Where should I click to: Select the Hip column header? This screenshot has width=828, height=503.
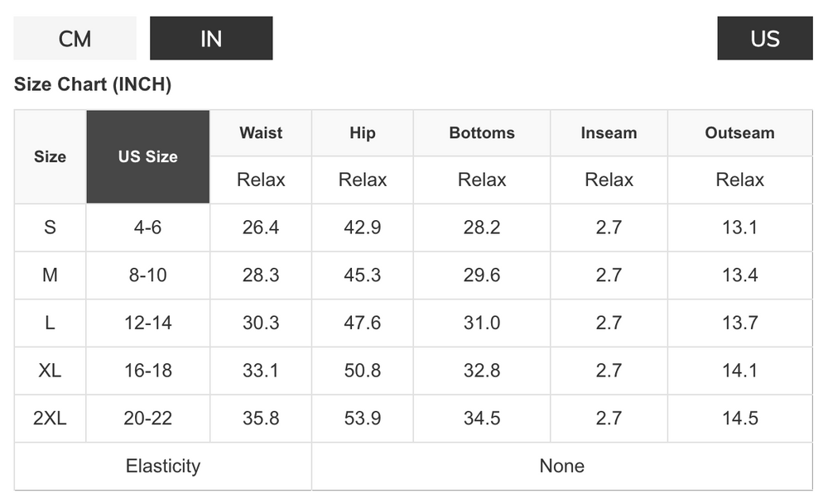[x=363, y=133]
